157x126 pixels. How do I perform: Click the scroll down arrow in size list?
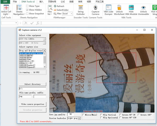45,67
